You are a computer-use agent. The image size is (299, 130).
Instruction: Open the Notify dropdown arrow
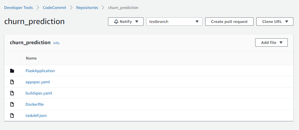[x=137, y=22]
